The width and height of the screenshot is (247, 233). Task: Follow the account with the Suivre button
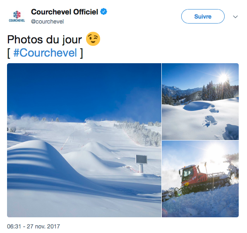click(x=203, y=17)
